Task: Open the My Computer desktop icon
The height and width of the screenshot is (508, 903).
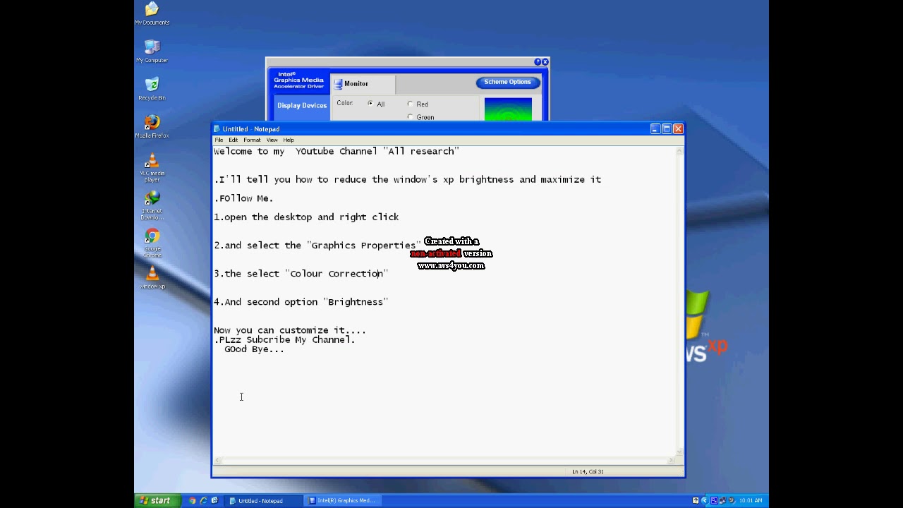Action: (x=152, y=51)
